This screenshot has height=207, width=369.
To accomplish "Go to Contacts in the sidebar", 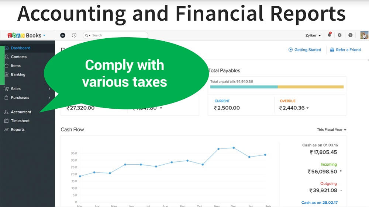I will click(x=18, y=57).
